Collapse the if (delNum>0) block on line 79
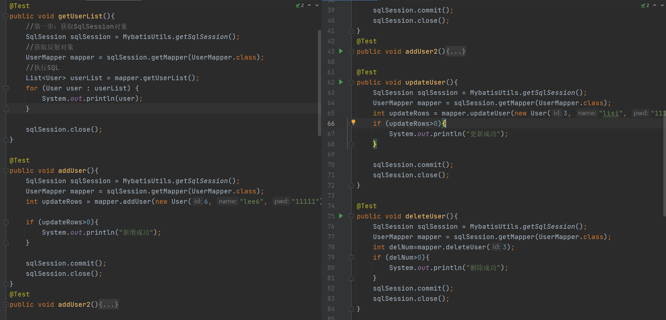666x320 pixels. pyautogui.click(x=351, y=257)
